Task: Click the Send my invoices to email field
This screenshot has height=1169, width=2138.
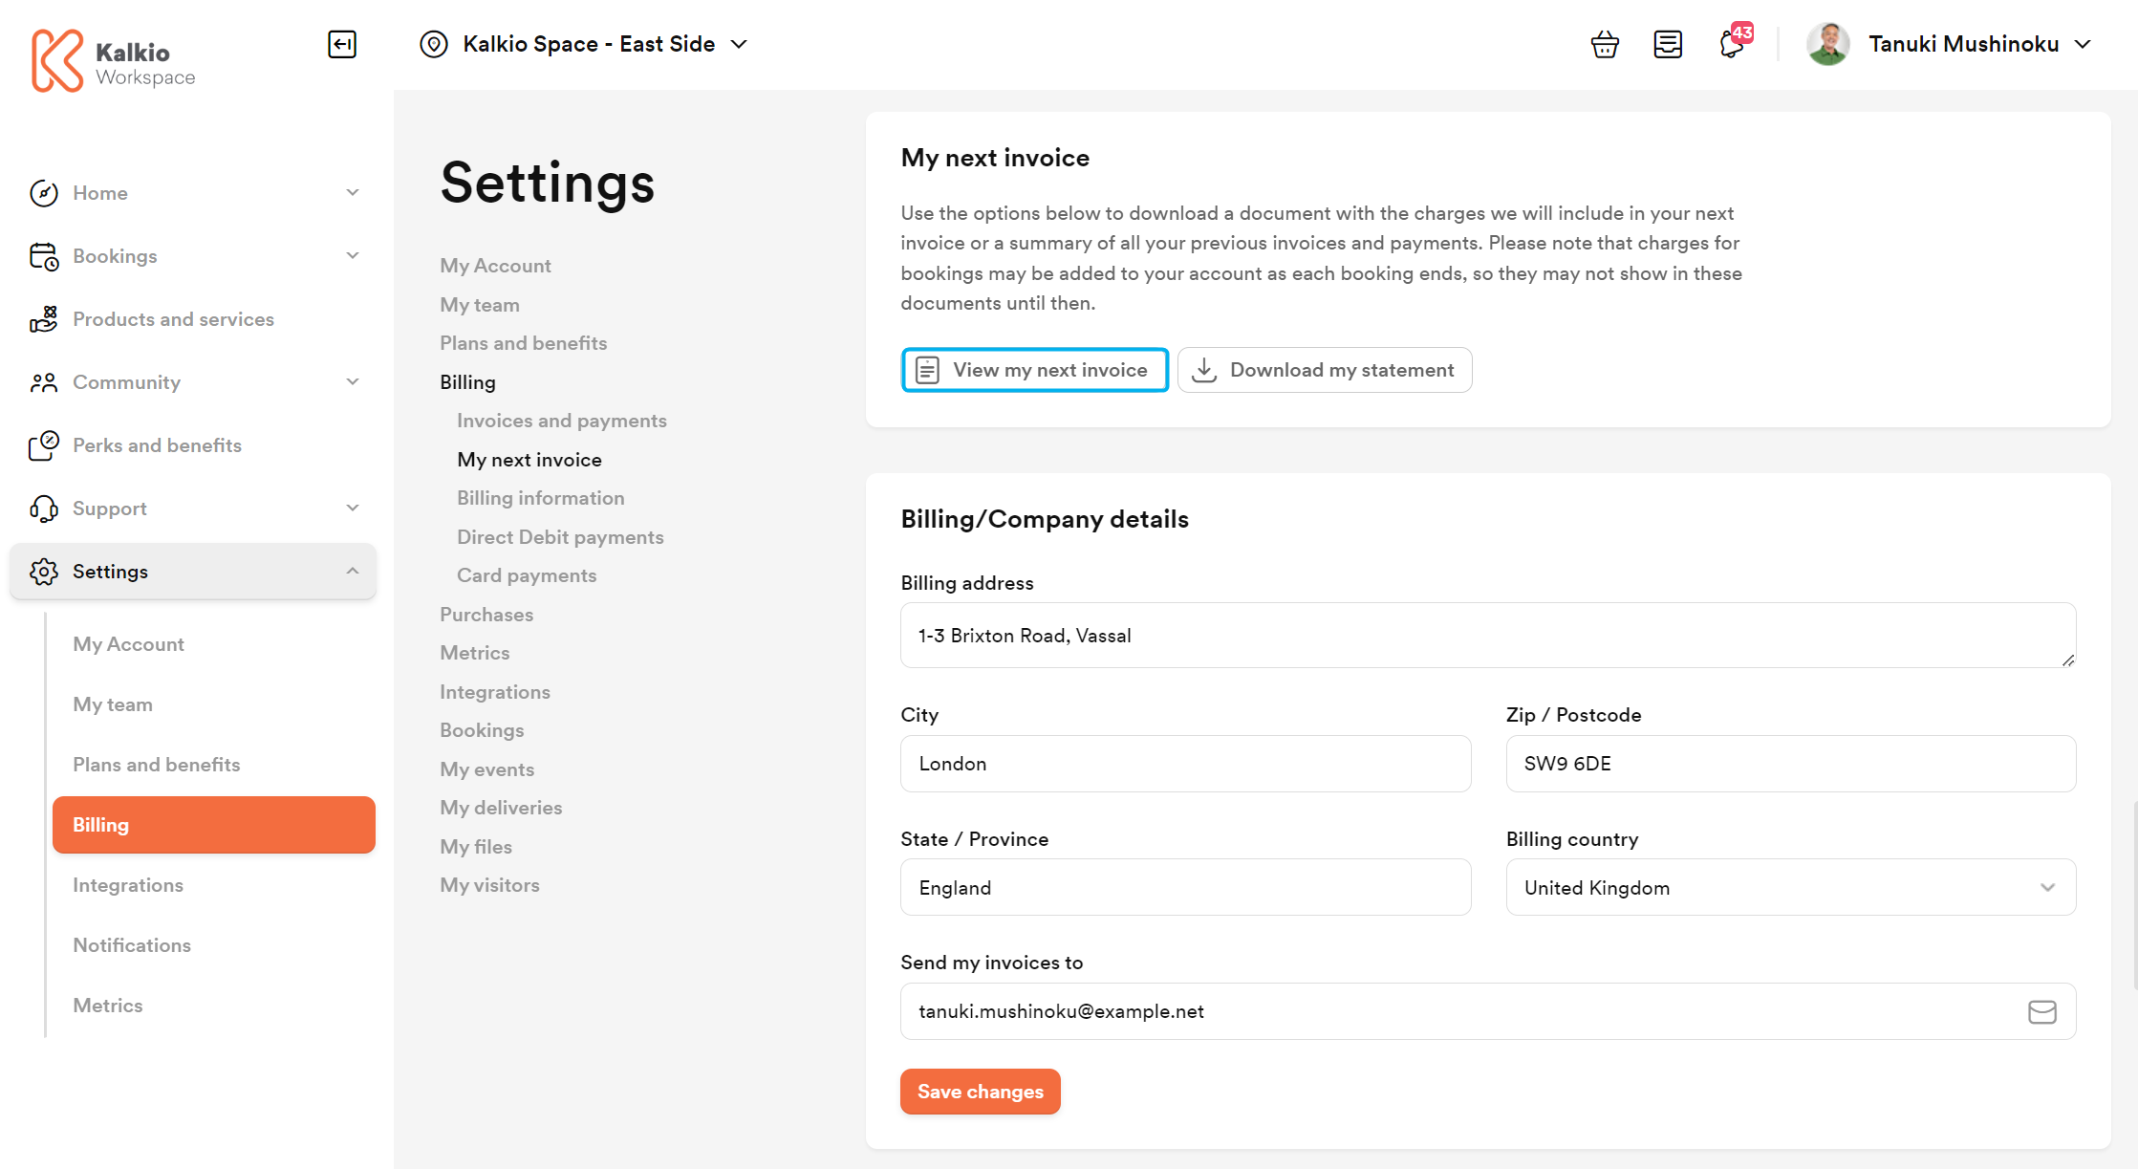Action: click(x=1488, y=1011)
